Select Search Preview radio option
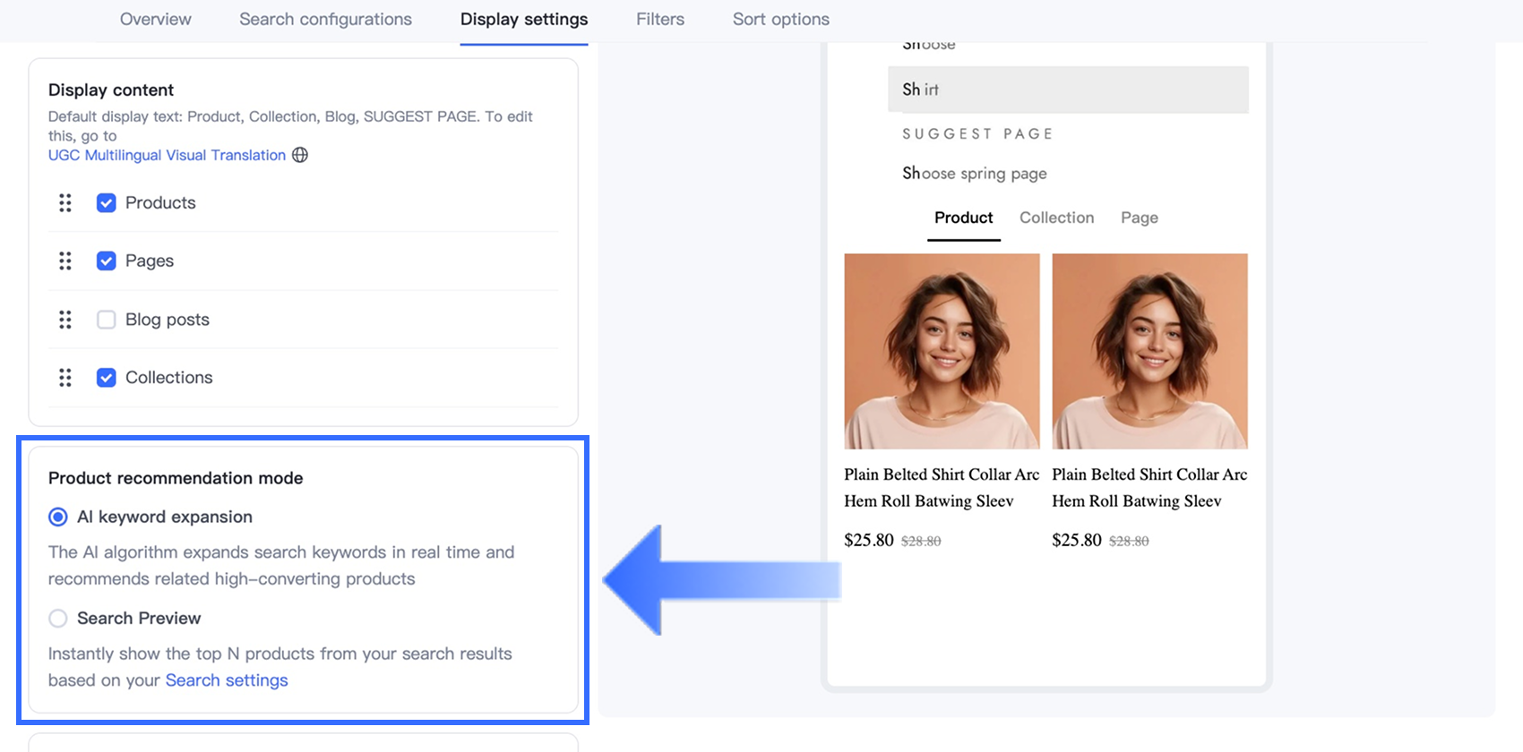1523x752 pixels. [x=58, y=619]
